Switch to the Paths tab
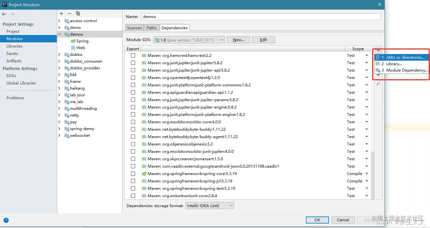The height and width of the screenshot is (228, 430). (151, 28)
